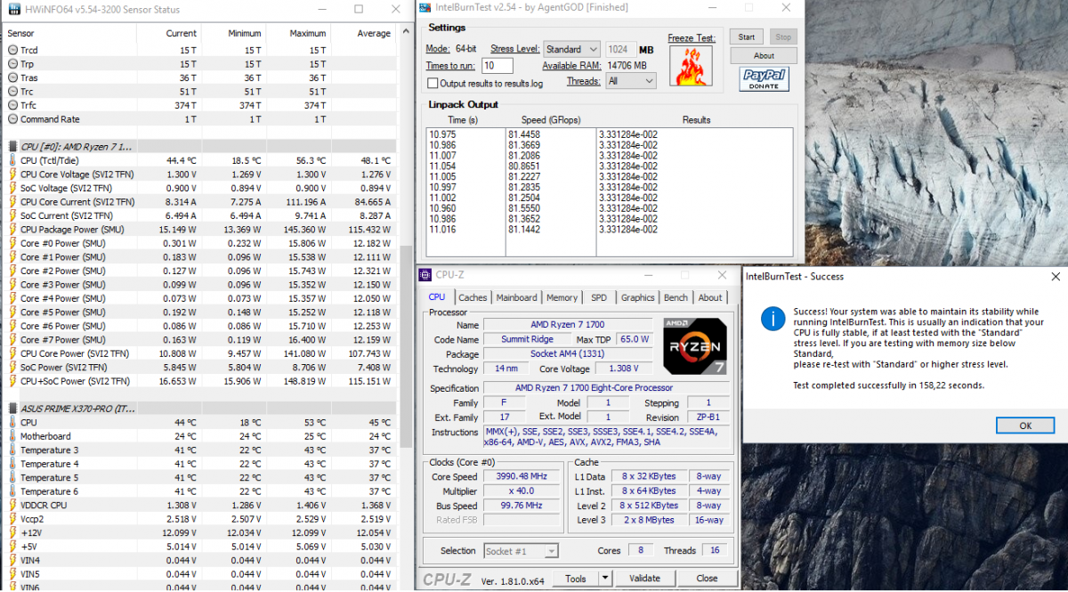Click the Minimum column header in HWiNFO64
The width and height of the screenshot is (1068, 592).
pyautogui.click(x=232, y=33)
